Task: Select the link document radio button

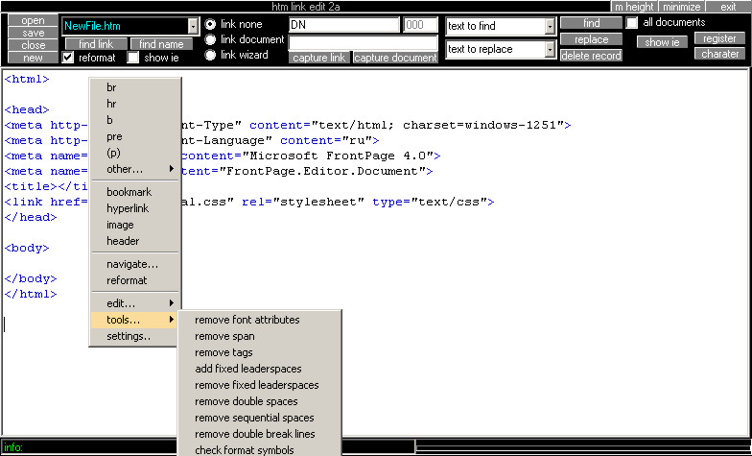Action: pos(210,39)
